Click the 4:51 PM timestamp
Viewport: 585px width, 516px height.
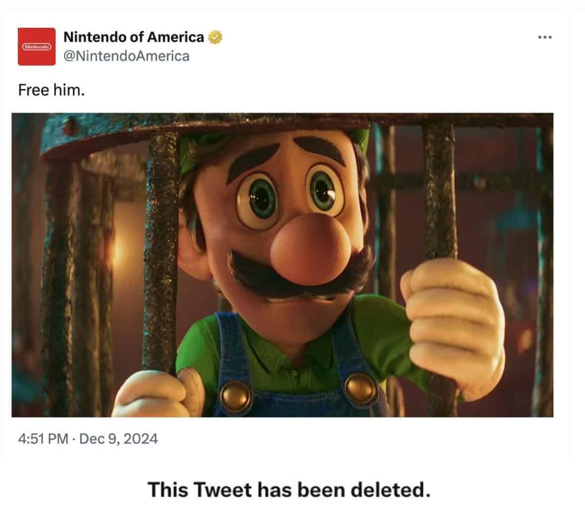pyautogui.click(x=42, y=439)
